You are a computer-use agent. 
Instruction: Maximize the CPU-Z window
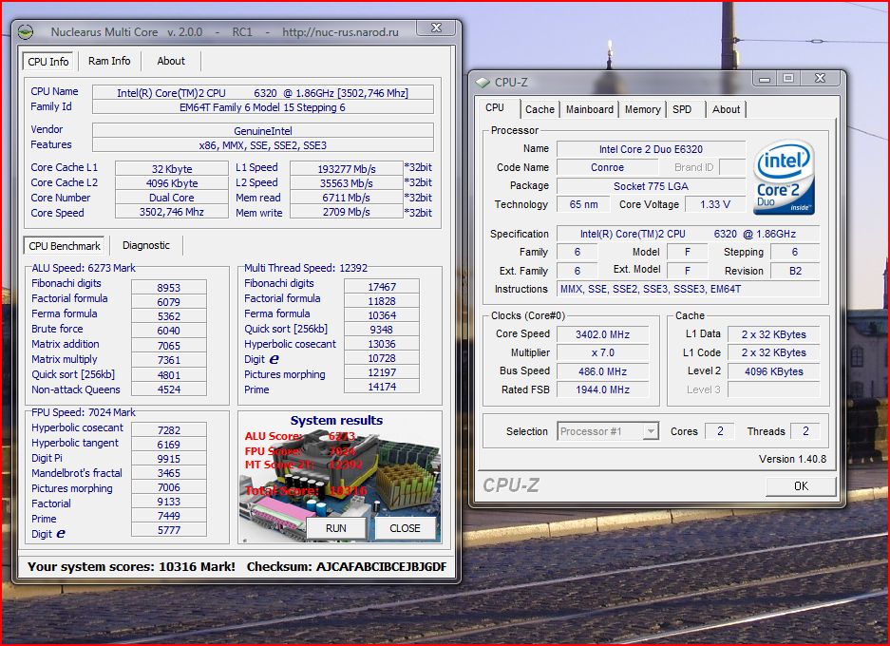click(x=788, y=79)
